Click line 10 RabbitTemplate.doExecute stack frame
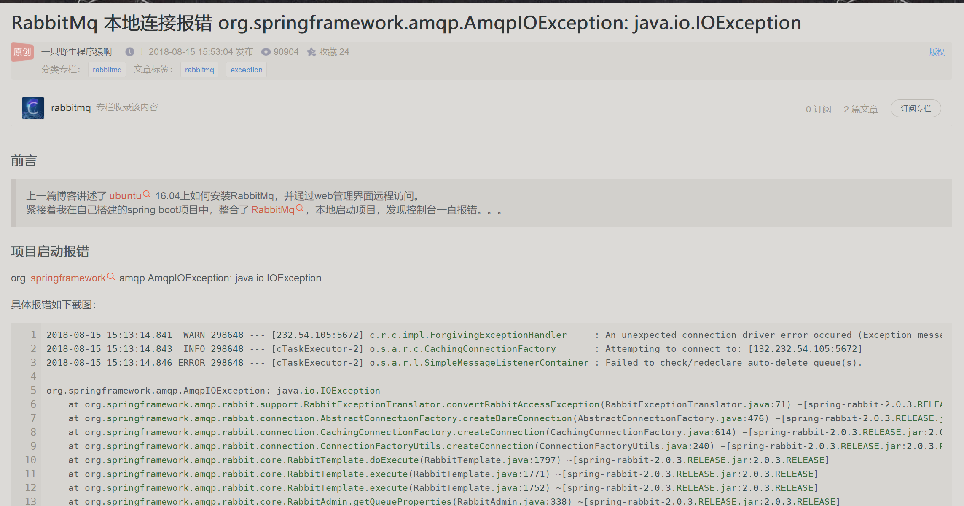The width and height of the screenshot is (964, 506). [449, 460]
